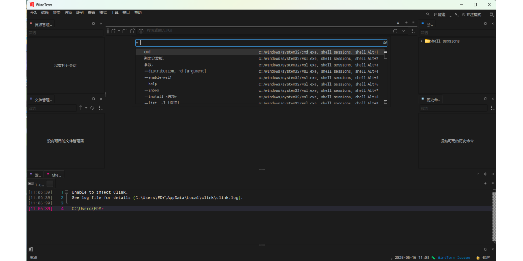Open the 搜索 menu
The image size is (523, 261).
click(x=57, y=13)
